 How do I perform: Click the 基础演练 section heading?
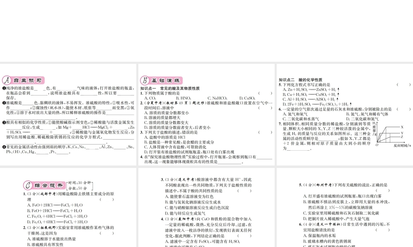click(166, 80)
